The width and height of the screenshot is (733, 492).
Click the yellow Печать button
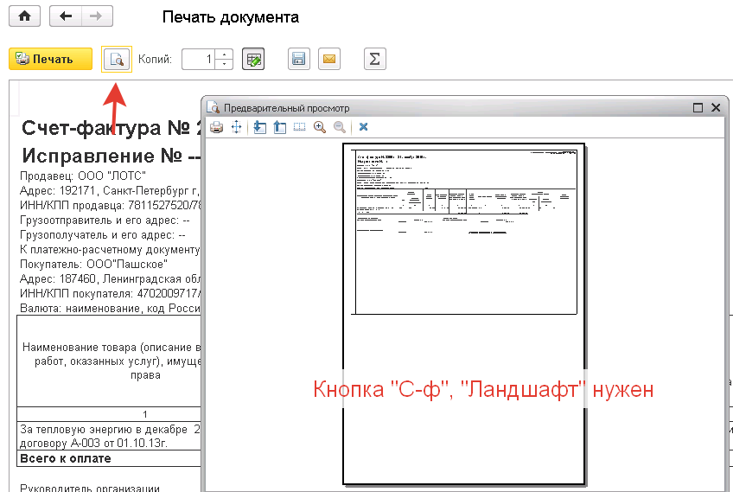[50, 59]
